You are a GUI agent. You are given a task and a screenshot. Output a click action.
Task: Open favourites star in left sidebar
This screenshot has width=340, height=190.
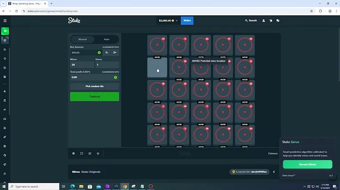pos(5,49)
